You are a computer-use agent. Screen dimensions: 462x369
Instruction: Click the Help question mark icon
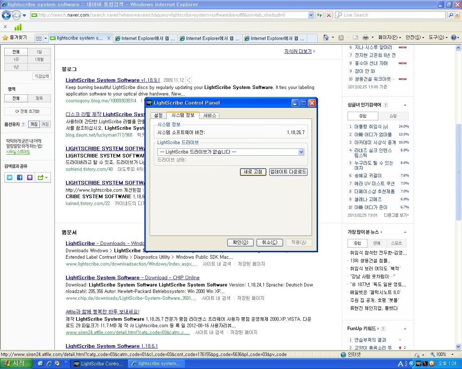click(454, 37)
